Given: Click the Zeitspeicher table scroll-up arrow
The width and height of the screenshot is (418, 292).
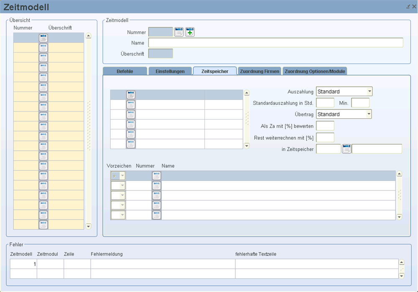Looking at the screenshot, I should click(x=247, y=93).
